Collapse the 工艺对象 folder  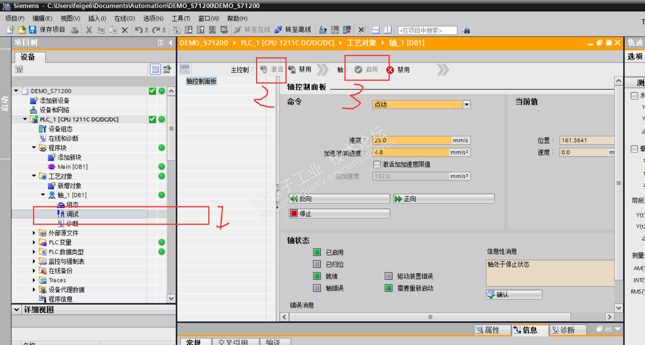point(34,176)
